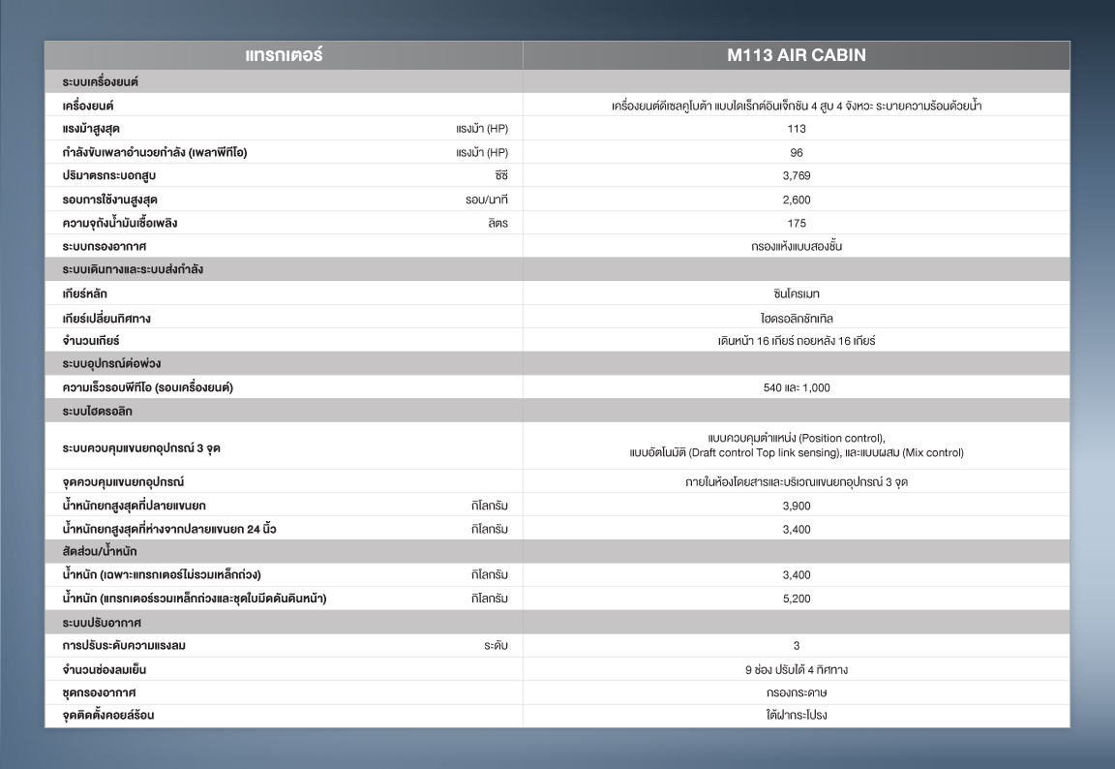Click the 3-point lift control row label 'ระบบควบคุมแขนยกอุปกรณ์ 3 จุด'
1115x769 pixels.
(x=140, y=448)
